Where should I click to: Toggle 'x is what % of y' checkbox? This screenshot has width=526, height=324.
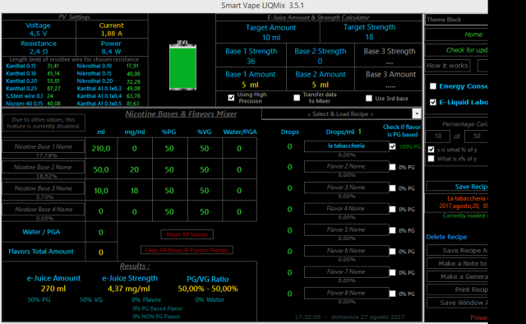point(431,150)
